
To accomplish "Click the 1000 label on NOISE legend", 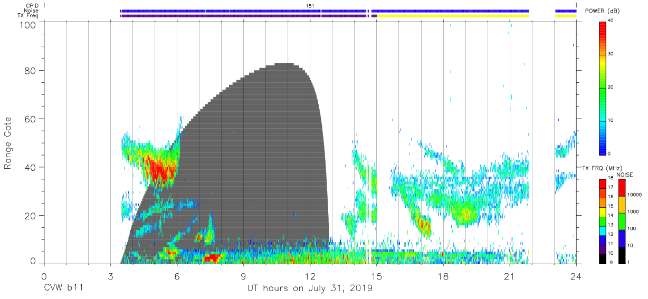I will 632,211.
